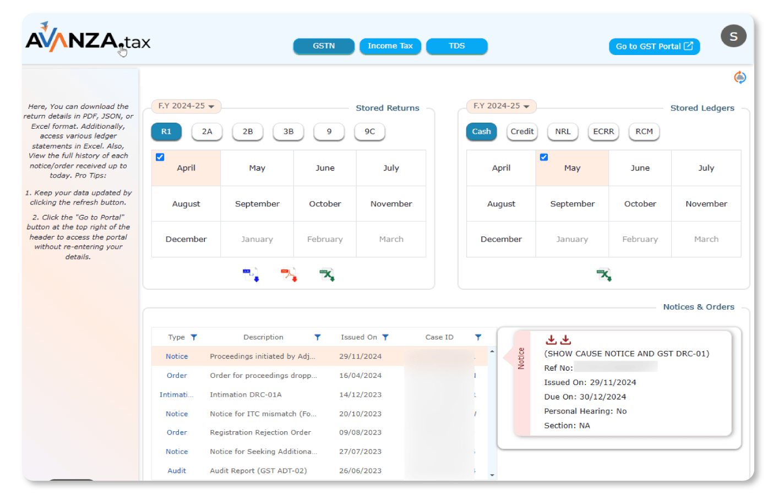The image size is (784, 500).
Task: Filter the Issued On column
Action: click(385, 337)
